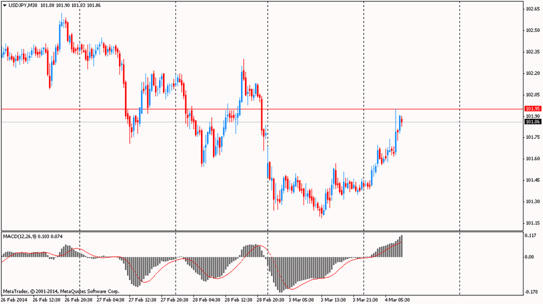The image size is (543, 304).
Task: Click the 26 Feb 2014 time label
Action: (x=14, y=299)
